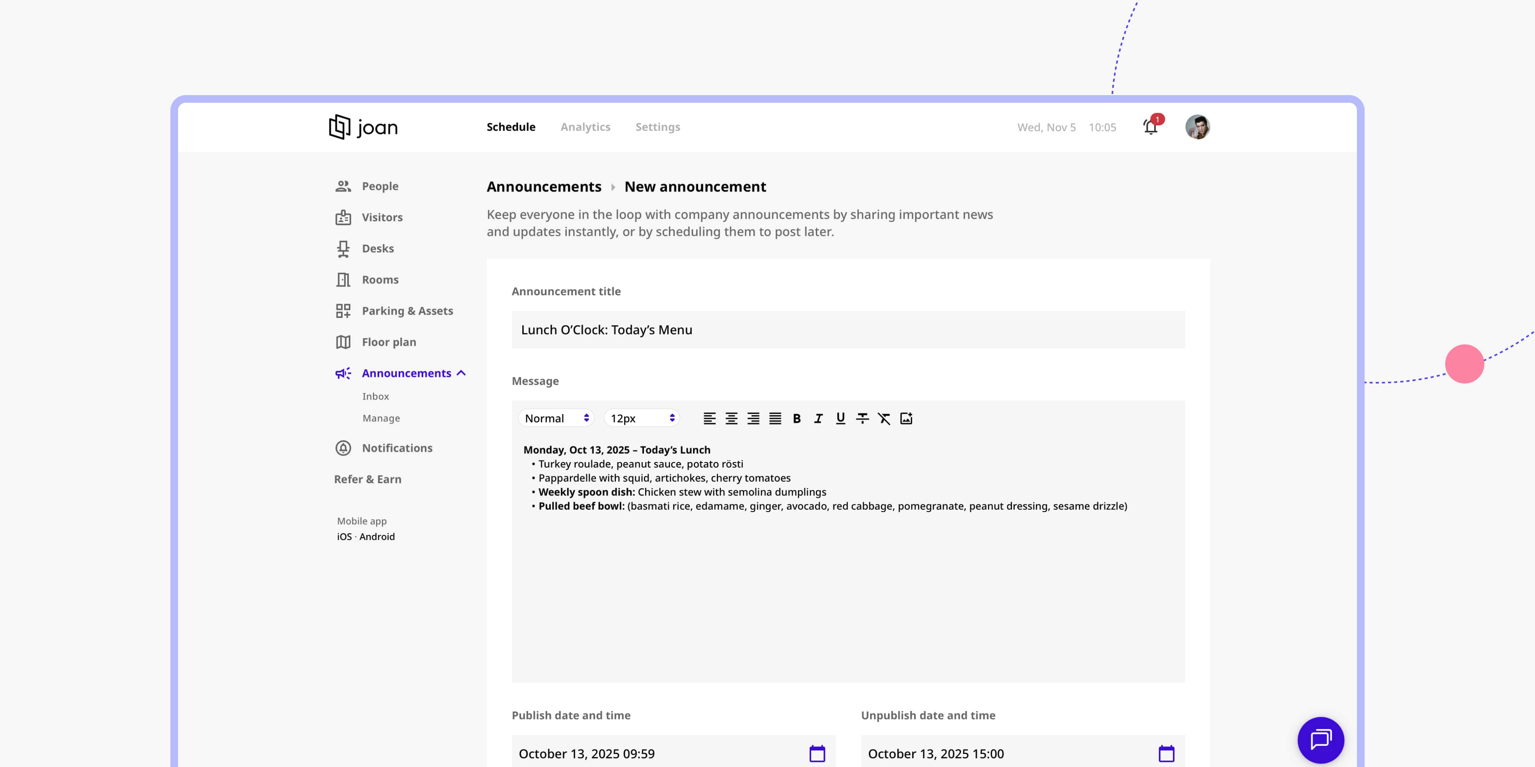Viewport: 1535px width, 767px height.
Task: Open the publish date calendar picker
Action: click(817, 753)
